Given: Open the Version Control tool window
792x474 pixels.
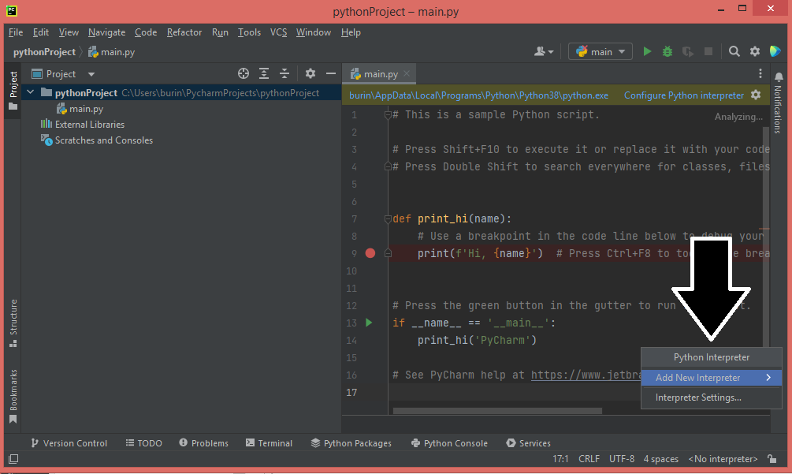Looking at the screenshot, I should coord(69,443).
